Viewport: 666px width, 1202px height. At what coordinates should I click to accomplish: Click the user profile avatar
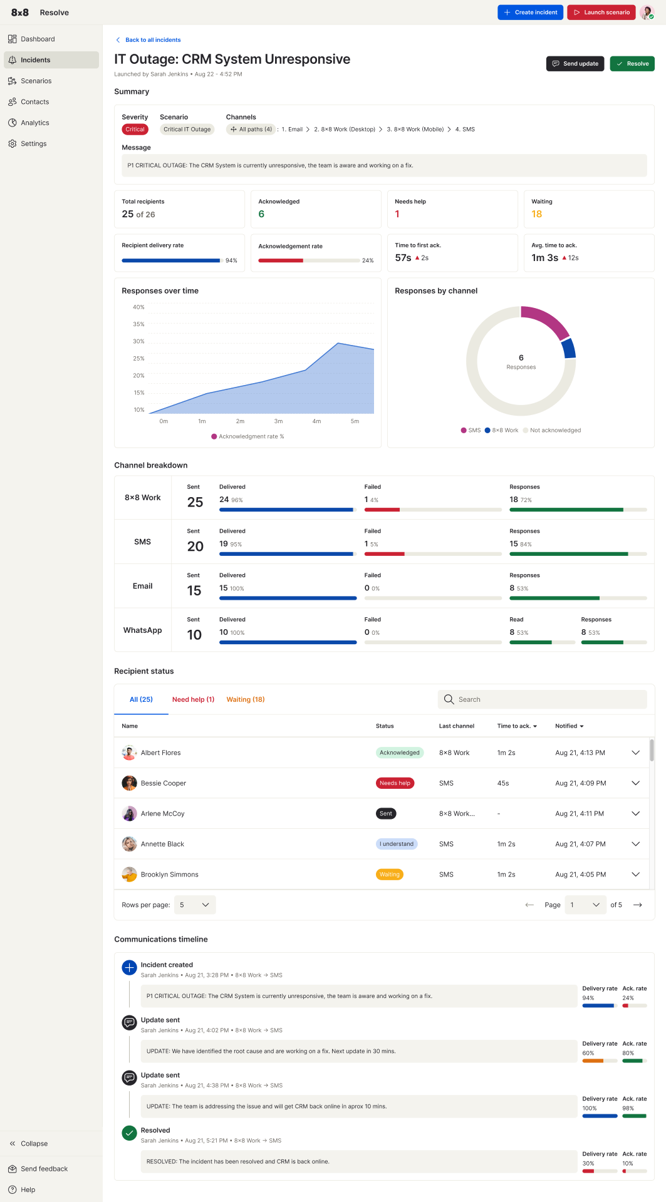point(647,13)
